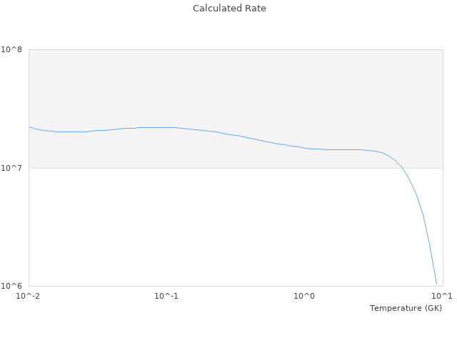Click the white plot area below 10^7
The height and width of the screenshot is (343, 457).
click(x=214, y=229)
